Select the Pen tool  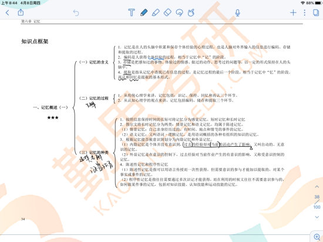pos(144,13)
